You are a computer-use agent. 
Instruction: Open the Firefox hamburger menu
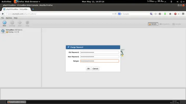click(183, 14)
